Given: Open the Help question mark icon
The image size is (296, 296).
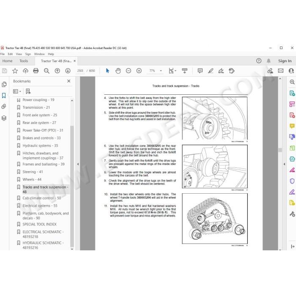Looking at the screenshot, I should pyautogui.click(x=259, y=61).
